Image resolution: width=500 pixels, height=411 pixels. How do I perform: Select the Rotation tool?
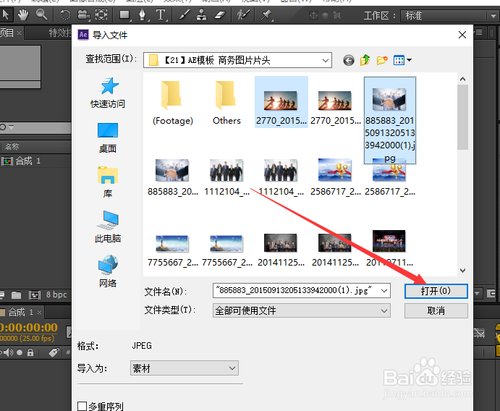65,14
